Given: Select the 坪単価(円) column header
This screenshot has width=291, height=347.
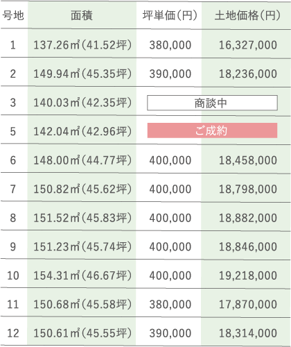Looking at the screenshot, I should [x=170, y=15].
